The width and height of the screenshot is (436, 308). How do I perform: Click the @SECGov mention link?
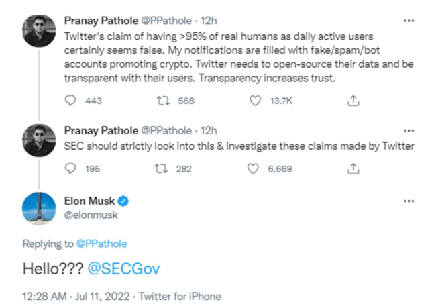[x=123, y=268]
